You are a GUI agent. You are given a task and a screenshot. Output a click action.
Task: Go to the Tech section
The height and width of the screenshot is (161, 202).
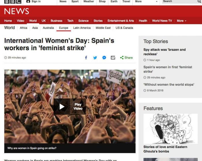(70, 21)
